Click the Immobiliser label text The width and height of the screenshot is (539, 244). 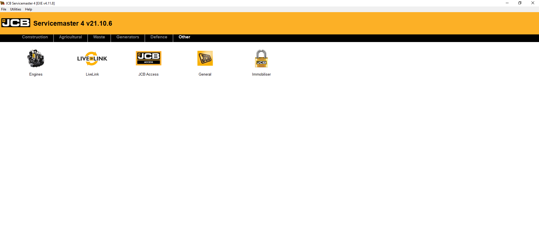pos(261,74)
